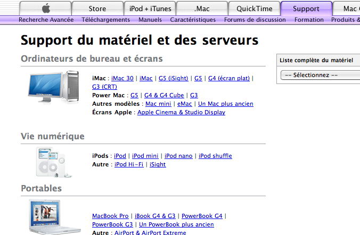Open the Power Mac G3 link
Image resolution: width=360 pixels, height=235 pixels.
click(x=194, y=95)
